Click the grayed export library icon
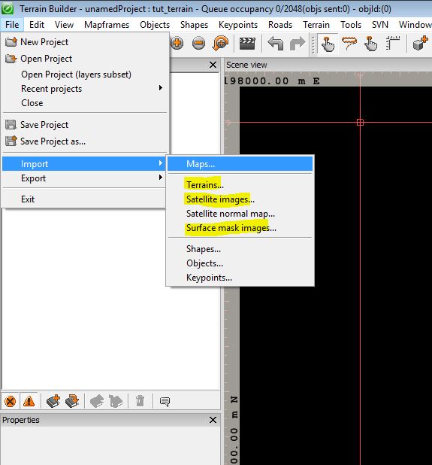 [97, 401]
